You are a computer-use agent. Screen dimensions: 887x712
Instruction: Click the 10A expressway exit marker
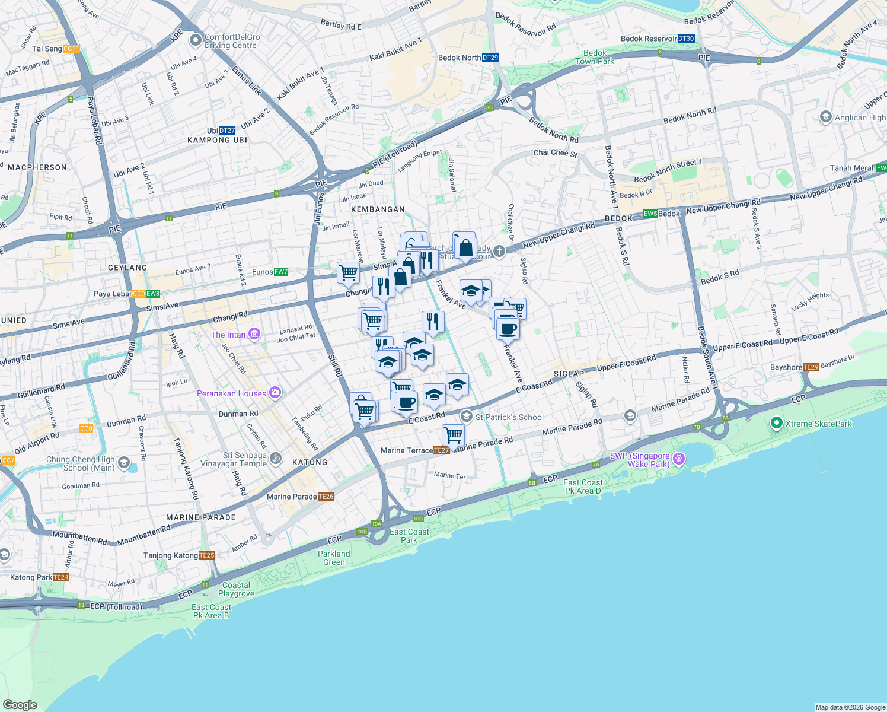click(x=376, y=524)
